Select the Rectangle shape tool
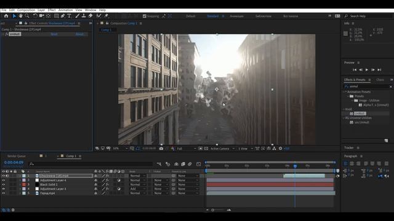The height and width of the screenshot is (221, 394). (x=56, y=16)
